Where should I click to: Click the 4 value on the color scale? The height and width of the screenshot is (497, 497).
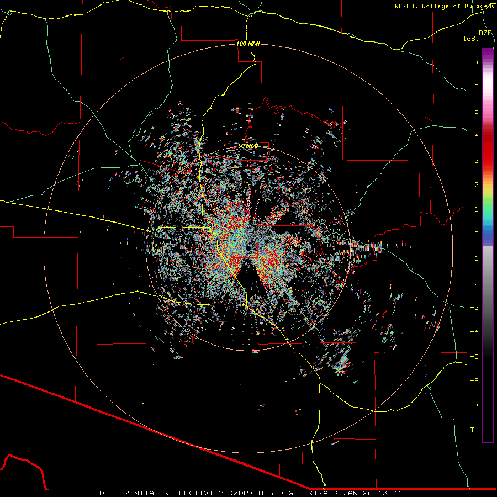tap(477, 136)
